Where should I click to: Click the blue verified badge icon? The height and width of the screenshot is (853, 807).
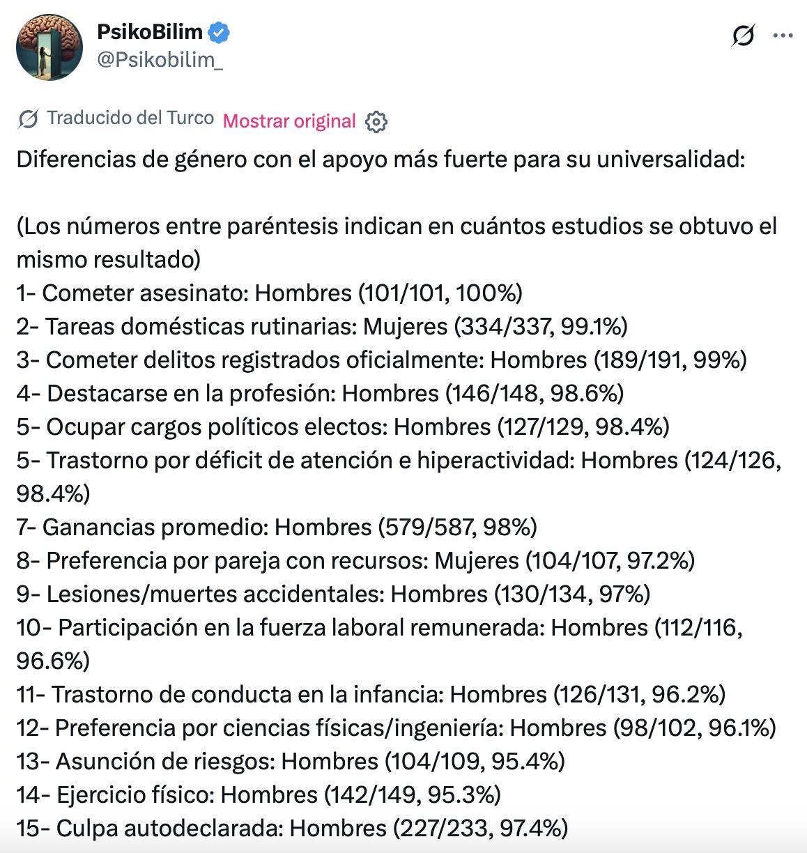(x=220, y=33)
